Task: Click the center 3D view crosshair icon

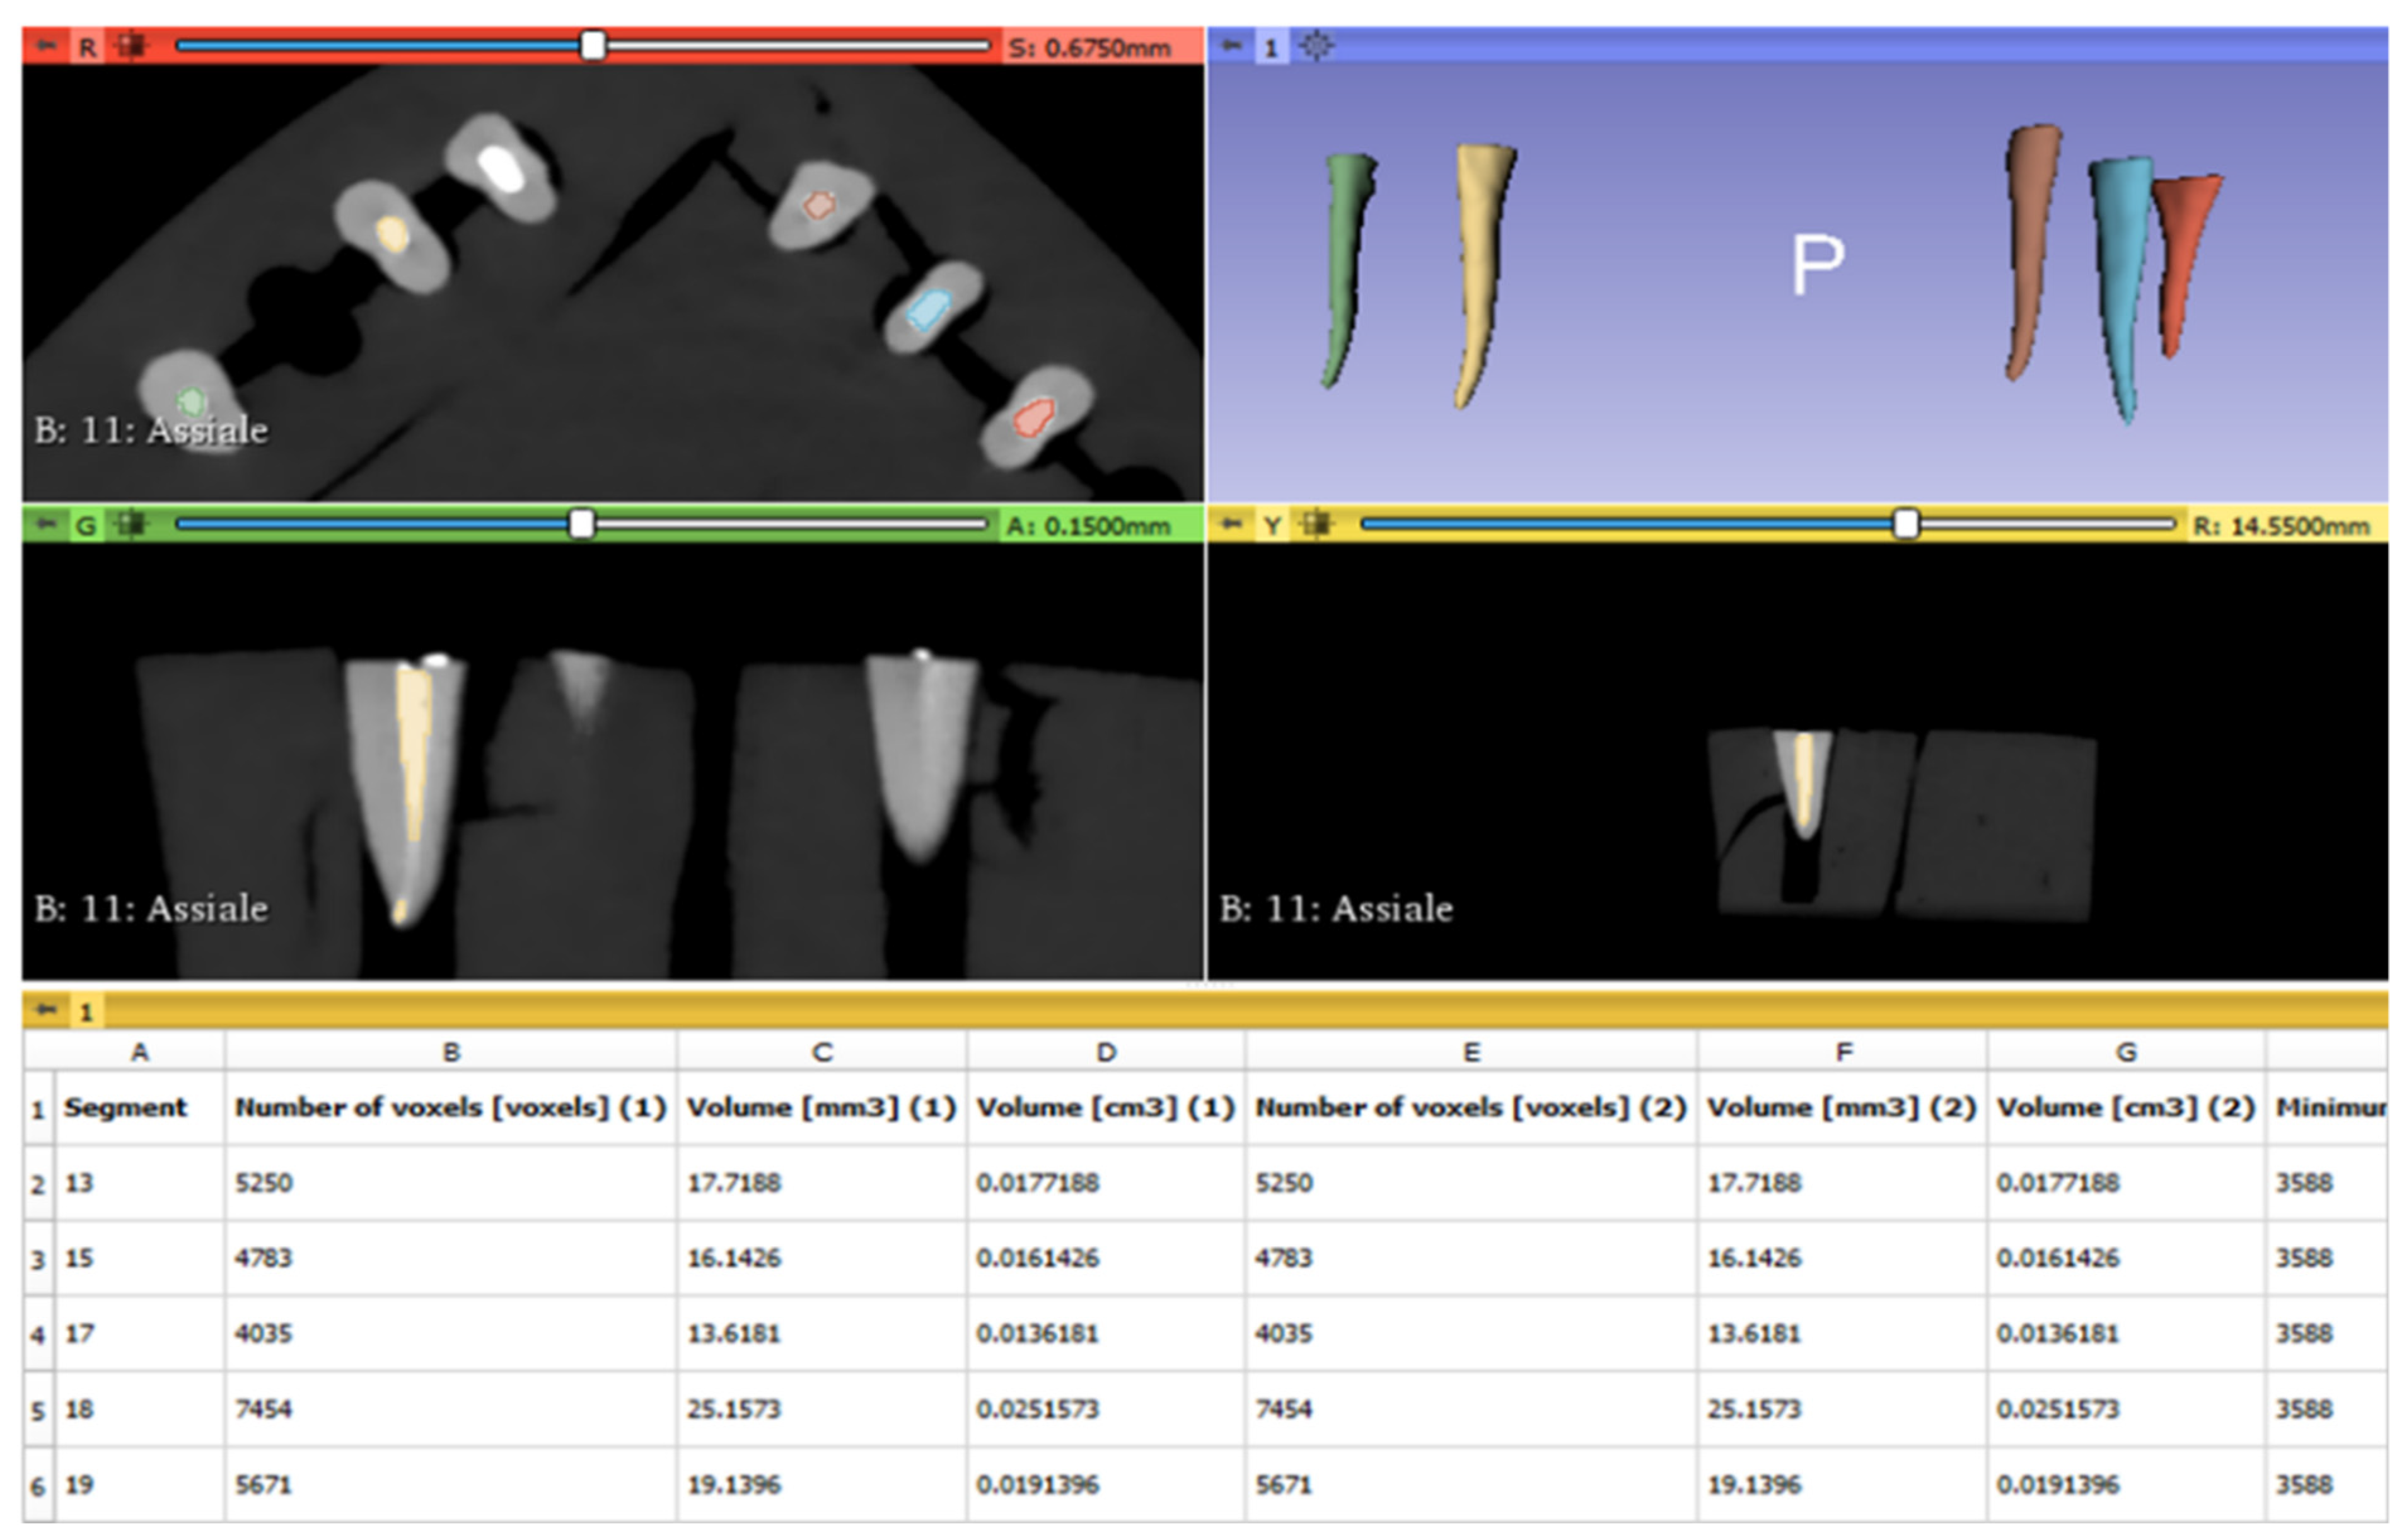Action: point(1317,46)
